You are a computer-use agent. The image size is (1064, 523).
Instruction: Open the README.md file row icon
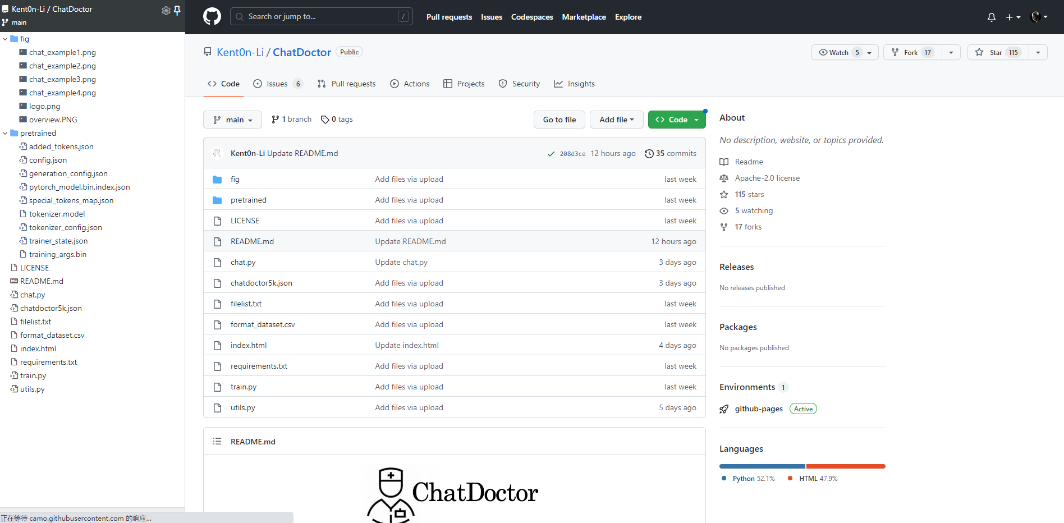(217, 241)
